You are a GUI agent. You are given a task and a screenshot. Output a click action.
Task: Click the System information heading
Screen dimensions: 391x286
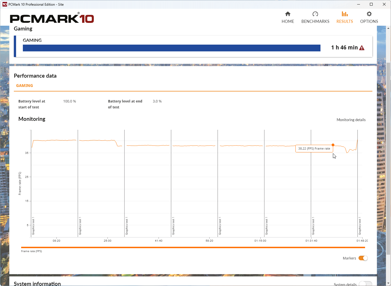tap(37, 283)
